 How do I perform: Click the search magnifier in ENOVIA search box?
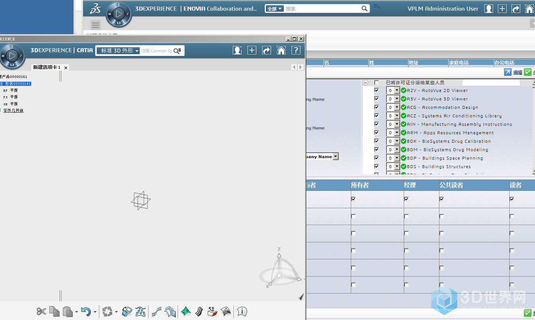pyautogui.click(x=364, y=8)
